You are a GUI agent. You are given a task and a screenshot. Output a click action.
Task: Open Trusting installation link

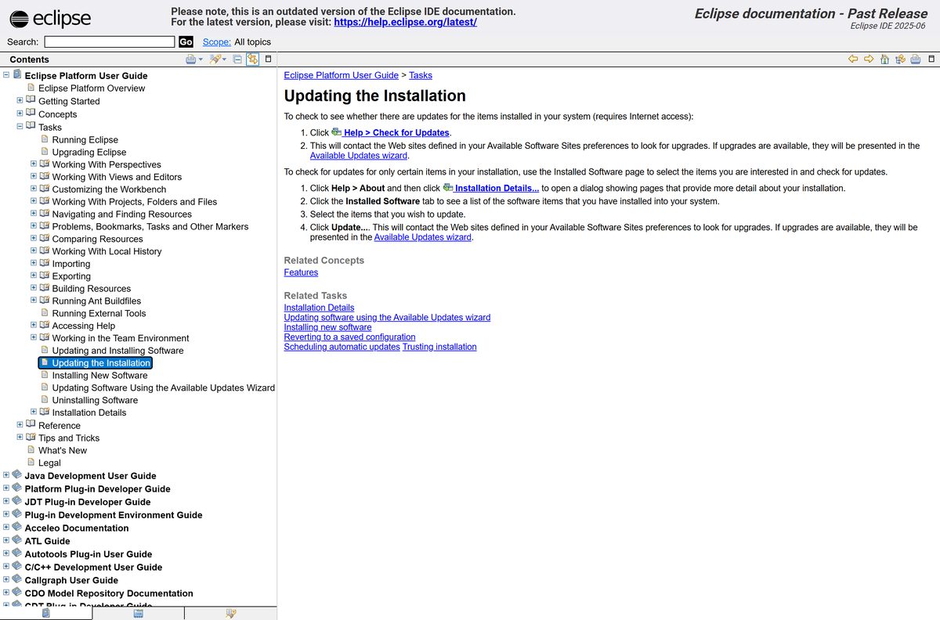click(439, 347)
